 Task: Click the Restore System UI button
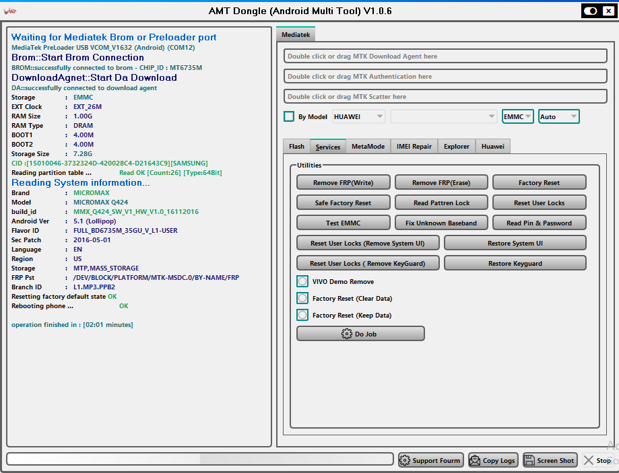[x=515, y=243]
